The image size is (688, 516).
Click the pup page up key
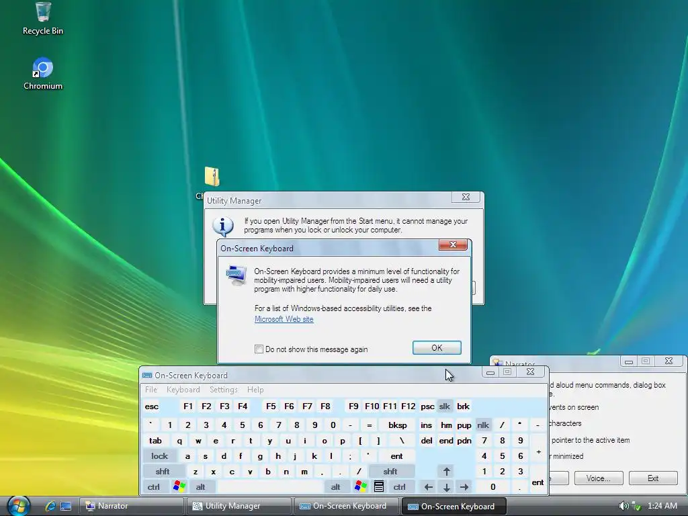coord(464,425)
